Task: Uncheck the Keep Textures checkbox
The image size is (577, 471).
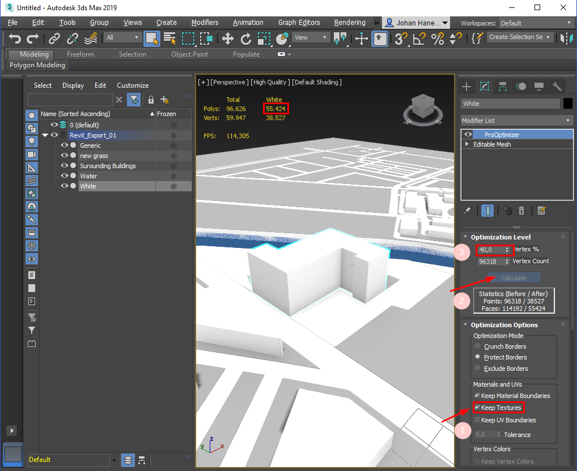Action: tap(477, 408)
